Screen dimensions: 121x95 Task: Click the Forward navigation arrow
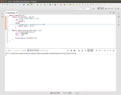point(102,5)
